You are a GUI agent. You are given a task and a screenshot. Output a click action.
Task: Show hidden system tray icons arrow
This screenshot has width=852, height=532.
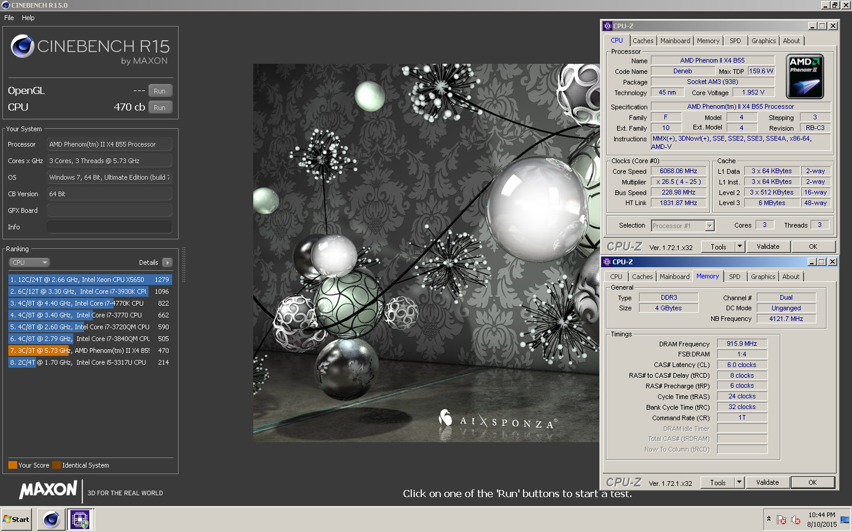click(769, 519)
